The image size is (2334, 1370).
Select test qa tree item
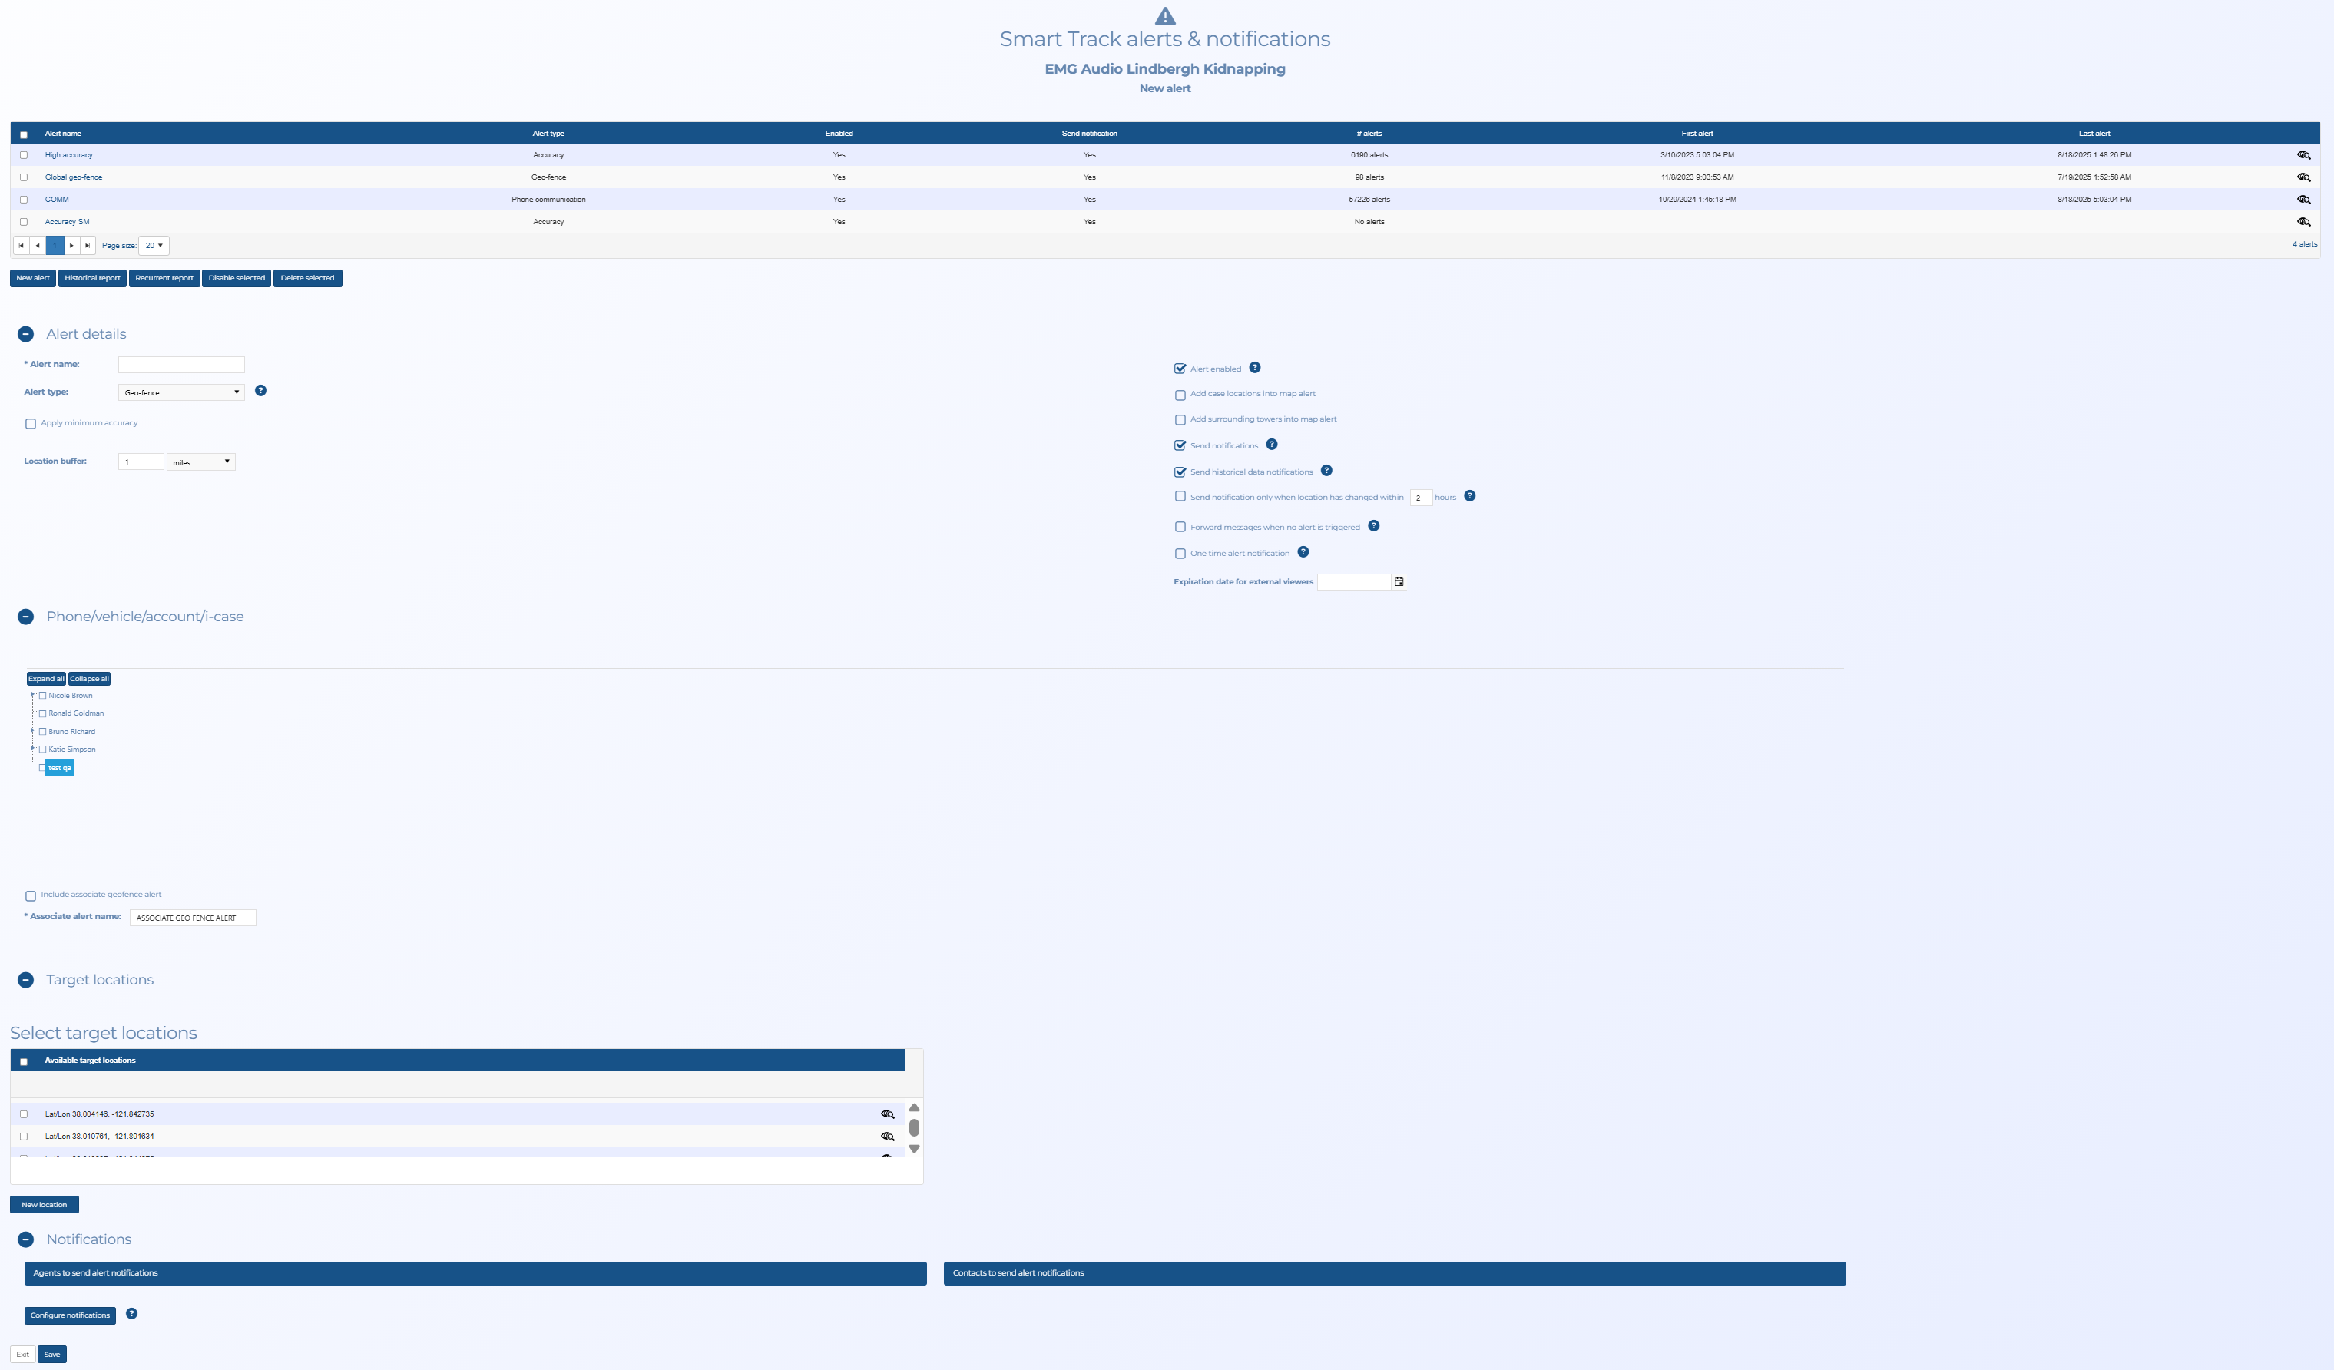(59, 768)
